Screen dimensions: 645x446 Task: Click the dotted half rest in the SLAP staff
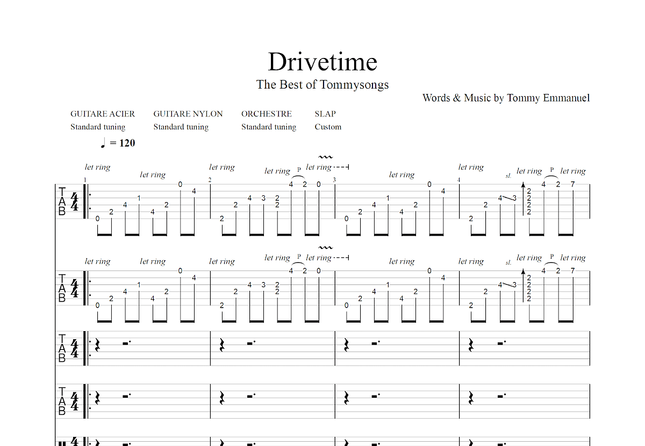tap(126, 396)
